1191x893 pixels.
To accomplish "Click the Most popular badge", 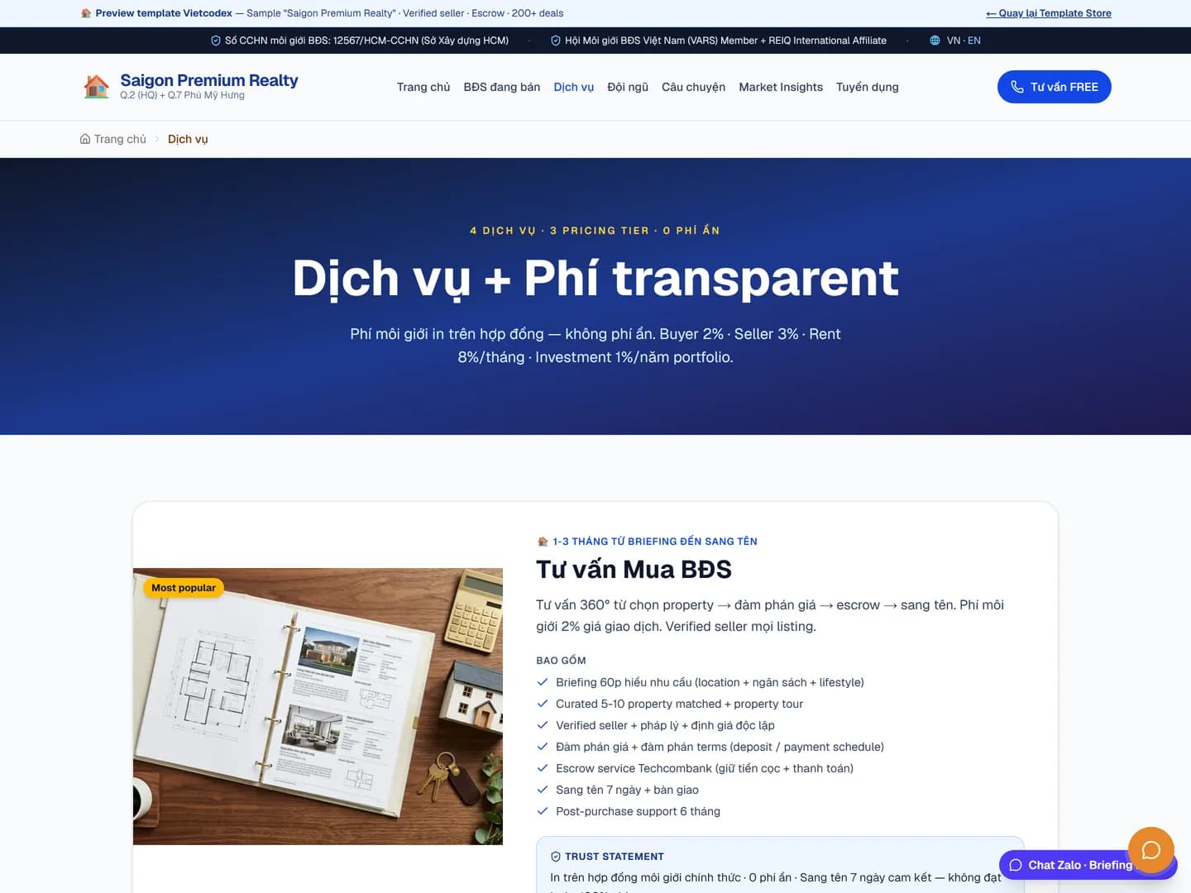I will coord(184,588).
